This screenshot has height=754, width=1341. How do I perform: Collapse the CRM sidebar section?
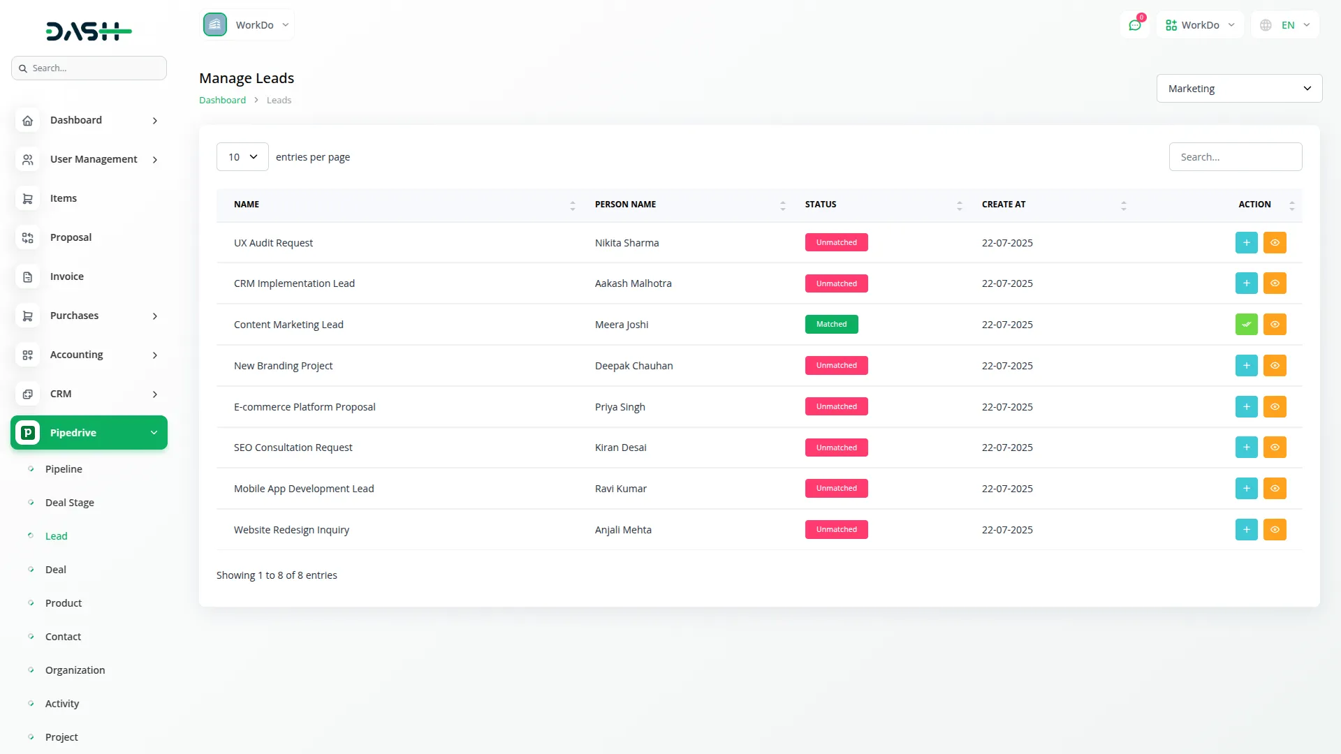155,394
